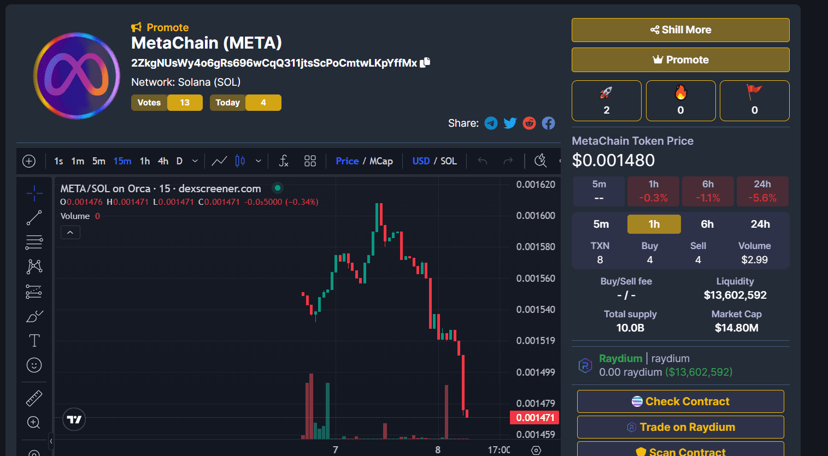Share on Facebook

point(548,123)
